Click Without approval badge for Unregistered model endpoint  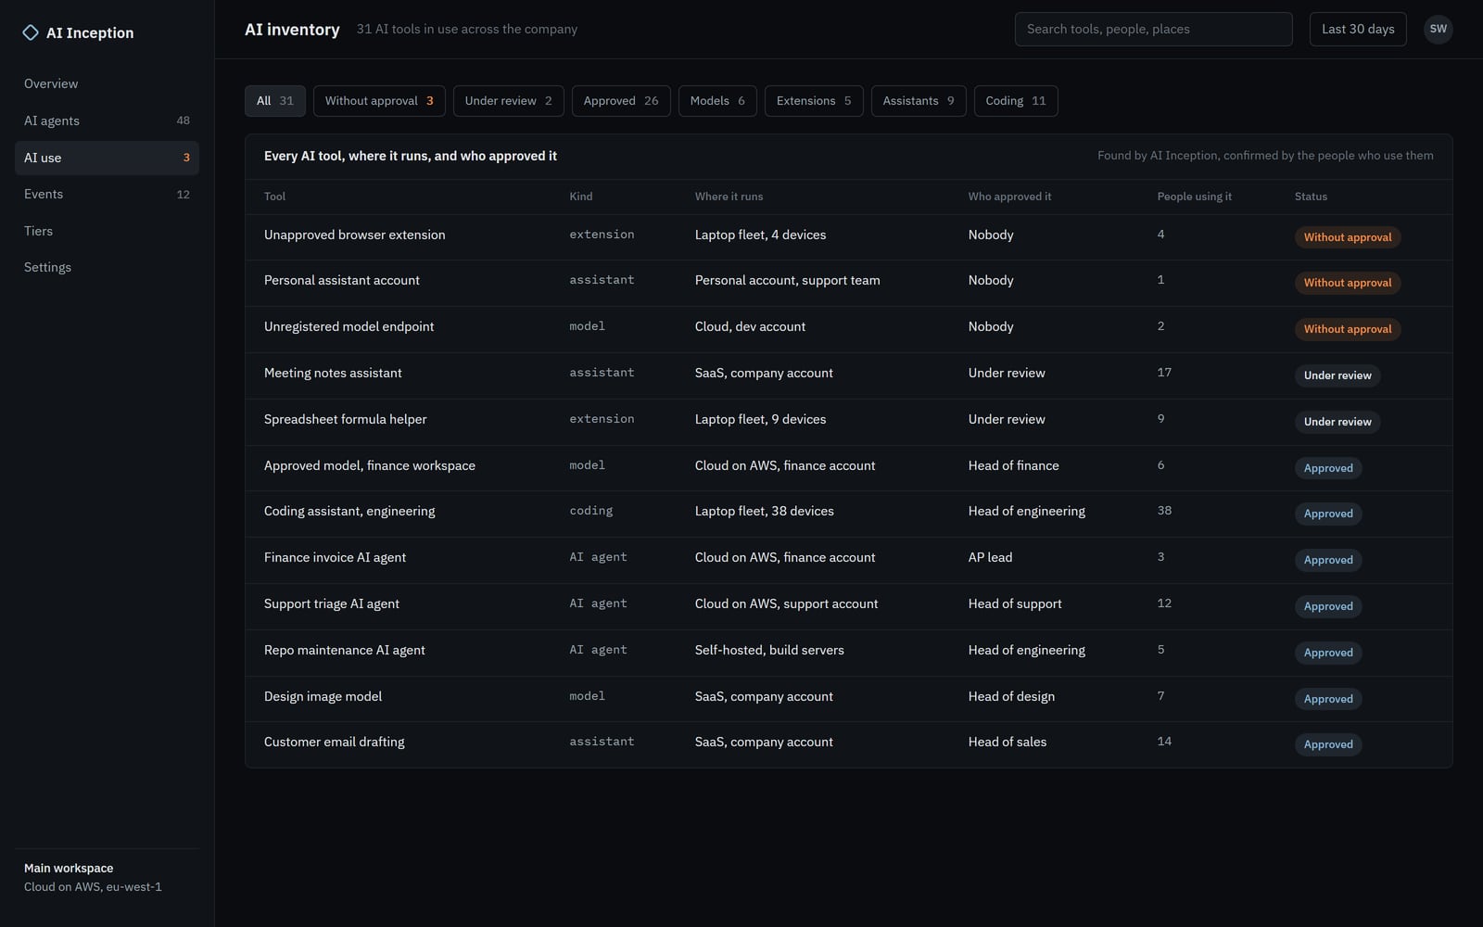(1348, 329)
